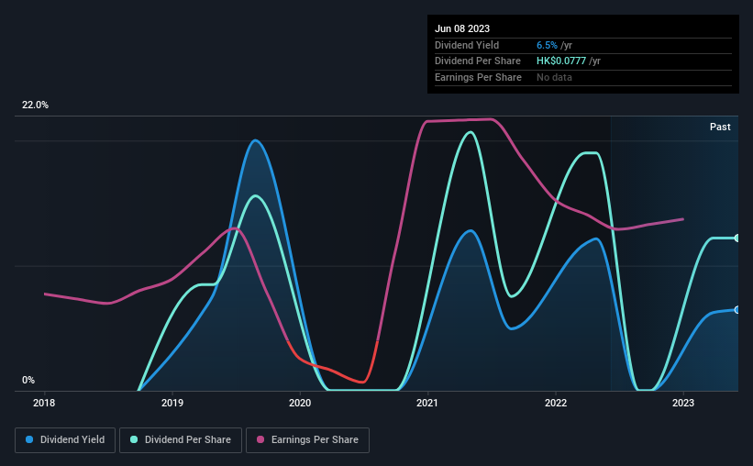The image size is (753, 466).
Task: Click the teal Dividend Per Share legend dot
Action: (x=134, y=439)
